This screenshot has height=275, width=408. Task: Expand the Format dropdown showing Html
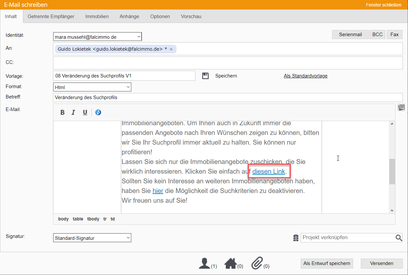click(x=92, y=87)
